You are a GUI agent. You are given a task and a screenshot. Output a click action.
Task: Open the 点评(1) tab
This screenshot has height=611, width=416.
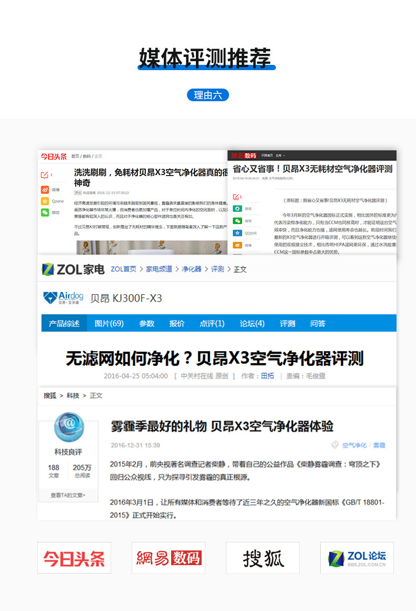212,323
